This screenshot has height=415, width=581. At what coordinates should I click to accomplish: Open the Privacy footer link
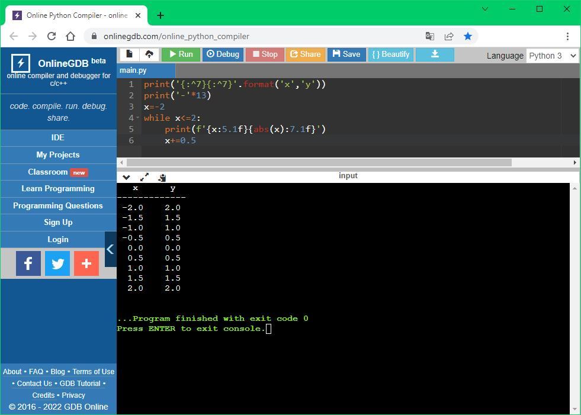point(73,395)
